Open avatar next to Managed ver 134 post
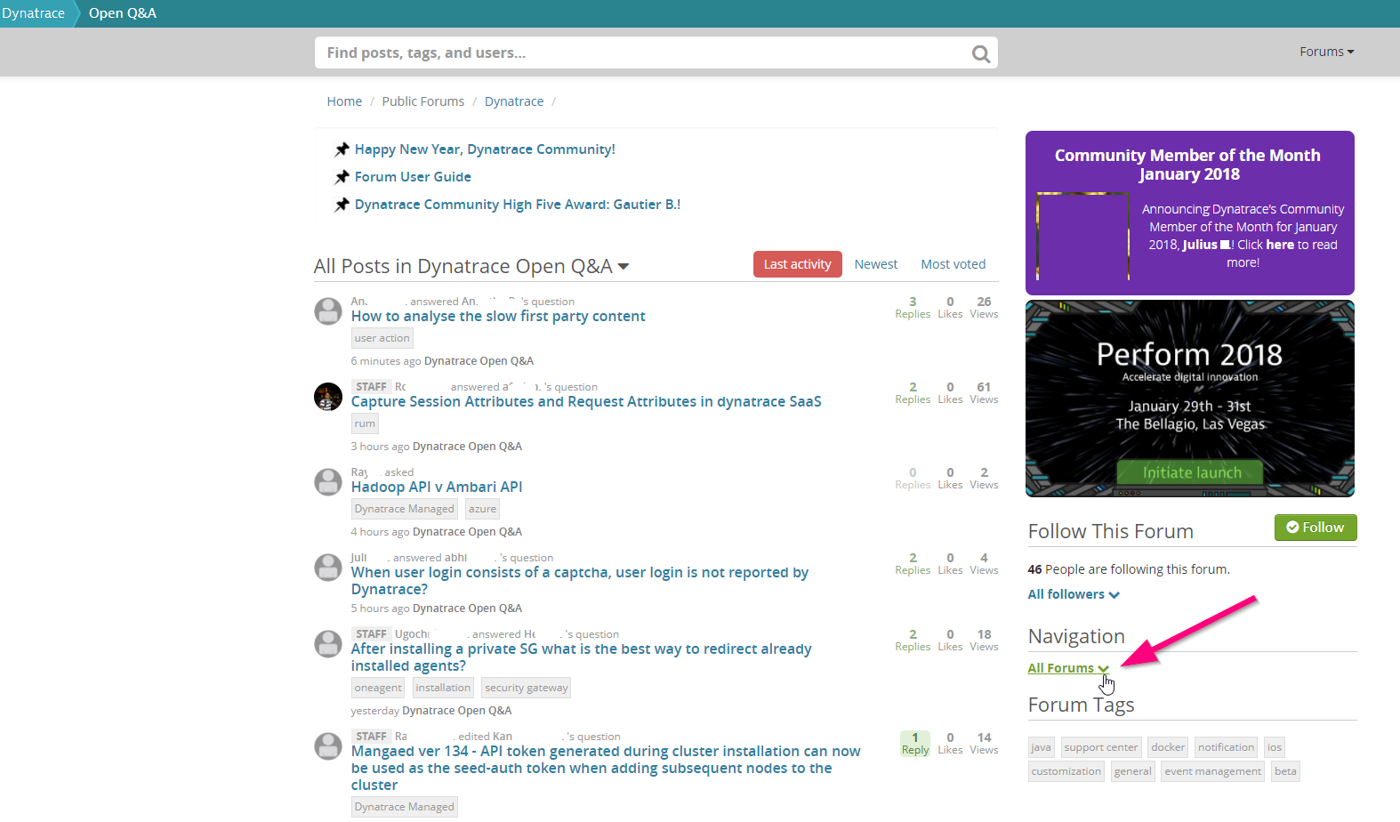Image resolution: width=1400 pixels, height=822 pixels. coord(328,746)
